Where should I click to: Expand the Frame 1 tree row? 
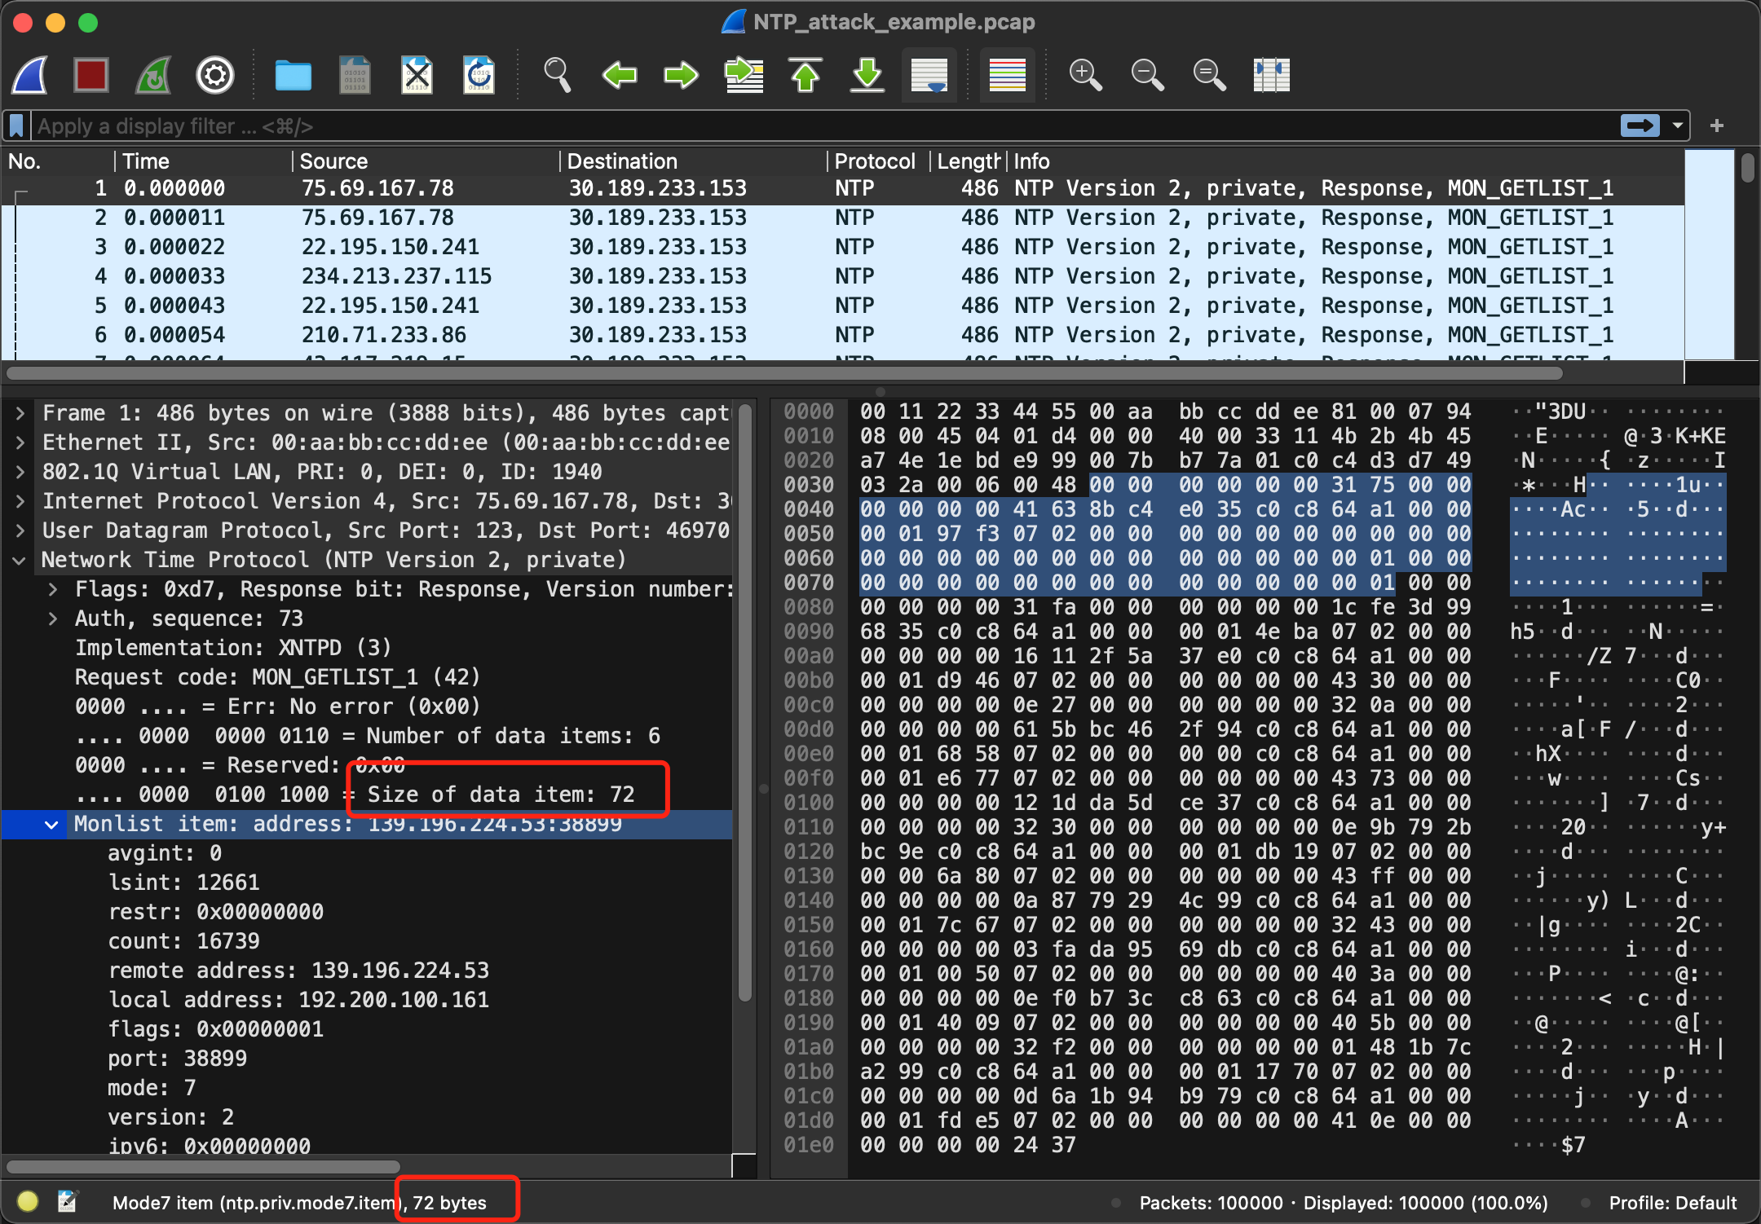coord(20,413)
